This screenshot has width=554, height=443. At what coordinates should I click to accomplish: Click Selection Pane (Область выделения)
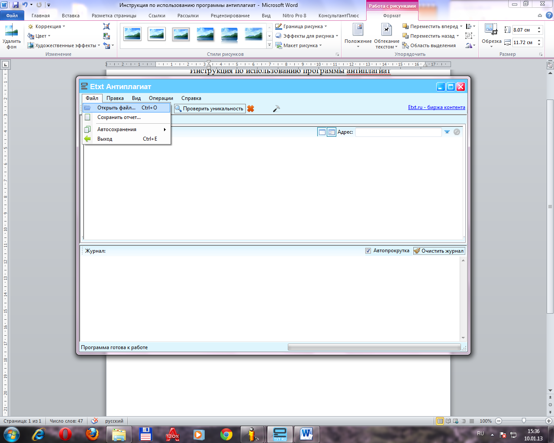429,45
